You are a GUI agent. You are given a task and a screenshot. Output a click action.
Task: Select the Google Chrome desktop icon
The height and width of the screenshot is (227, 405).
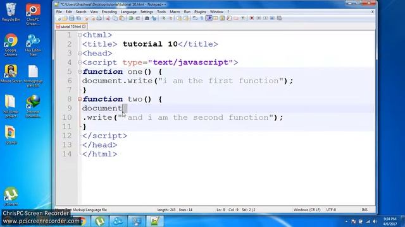click(x=11, y=45)
